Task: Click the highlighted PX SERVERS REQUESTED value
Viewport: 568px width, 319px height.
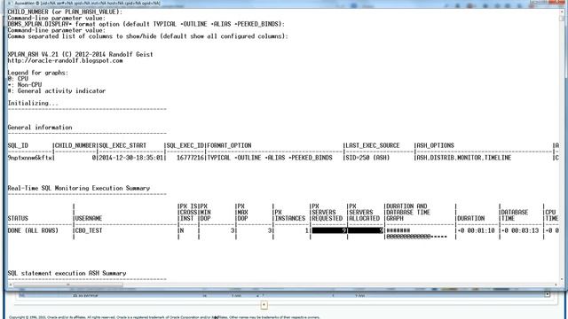Action: (x=329, y=230)
